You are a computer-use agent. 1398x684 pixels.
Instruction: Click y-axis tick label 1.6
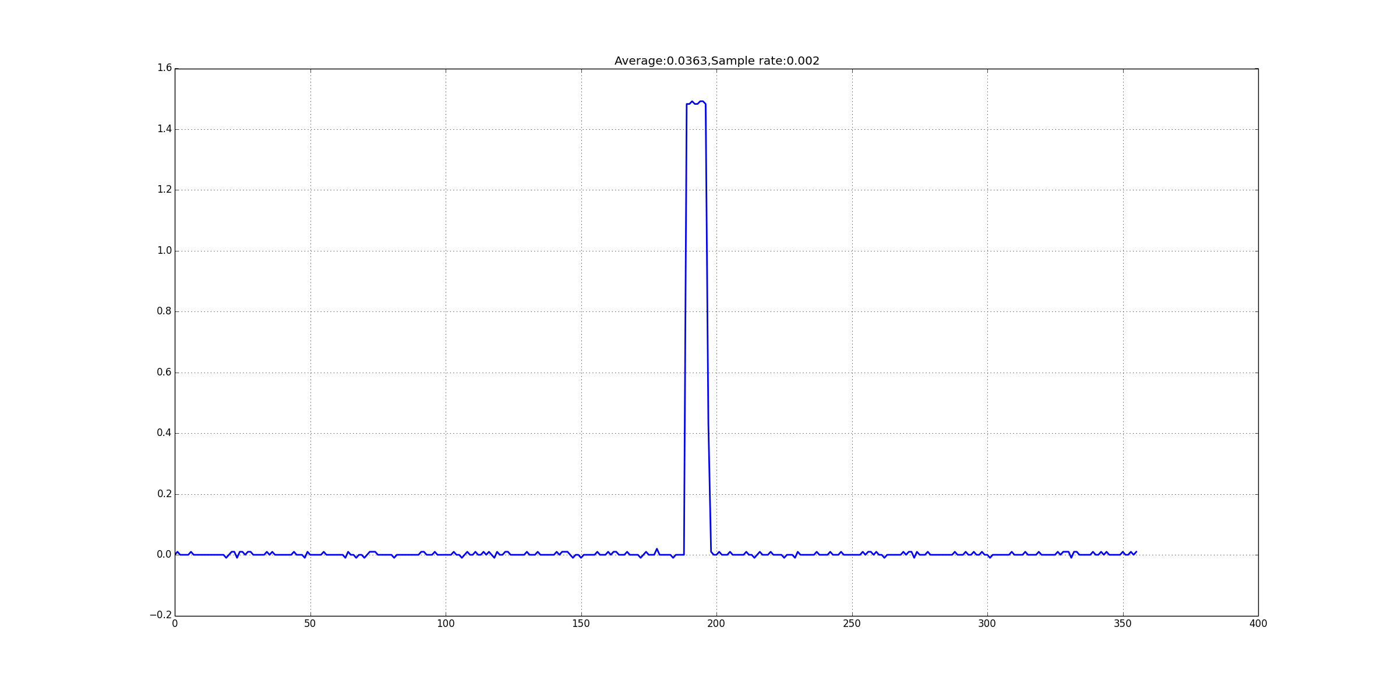click(x=164, y=68)
